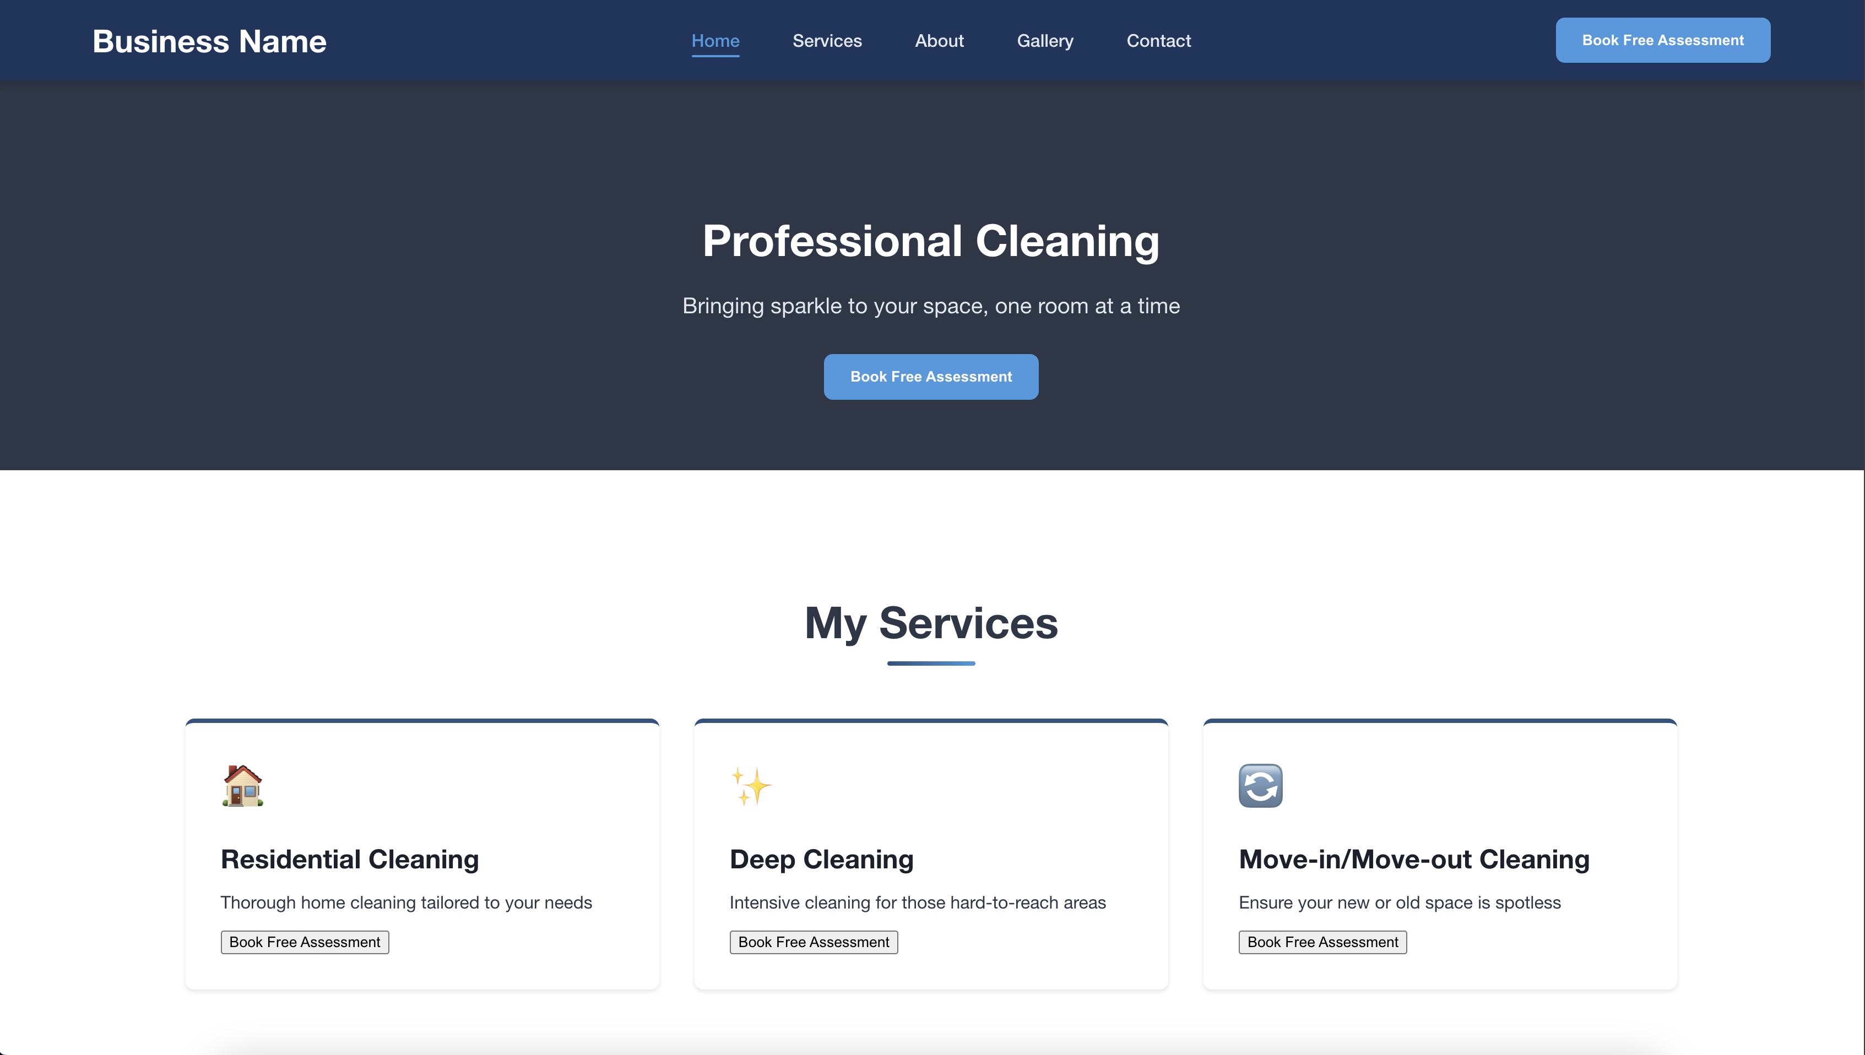
Task: Select the Services navigation menu item
Action: point(827,41)
